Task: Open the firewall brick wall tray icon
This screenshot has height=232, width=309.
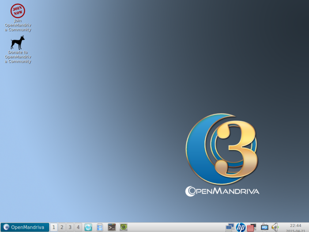Action: 252,227
